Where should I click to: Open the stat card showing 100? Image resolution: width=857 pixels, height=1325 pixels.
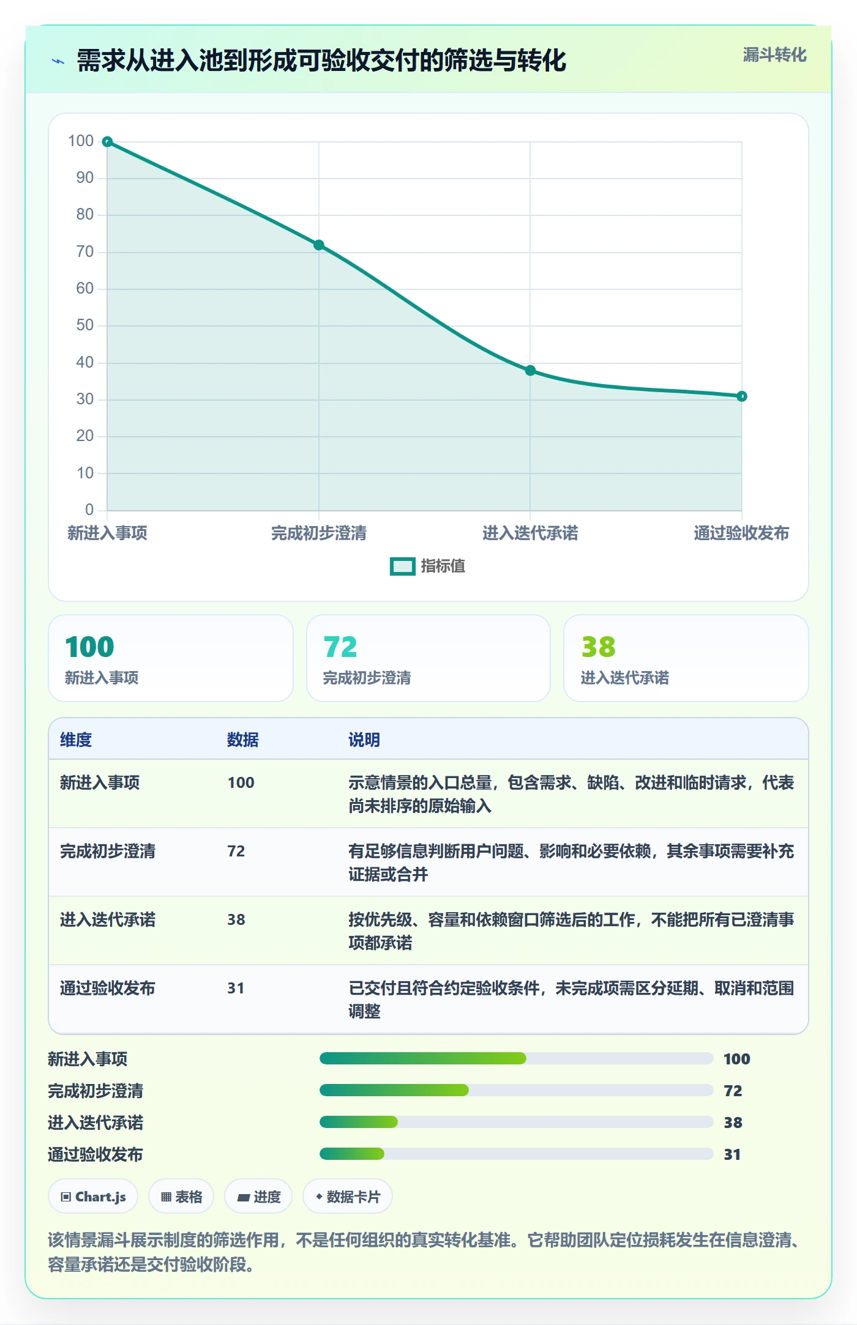(x=171, y=658)
